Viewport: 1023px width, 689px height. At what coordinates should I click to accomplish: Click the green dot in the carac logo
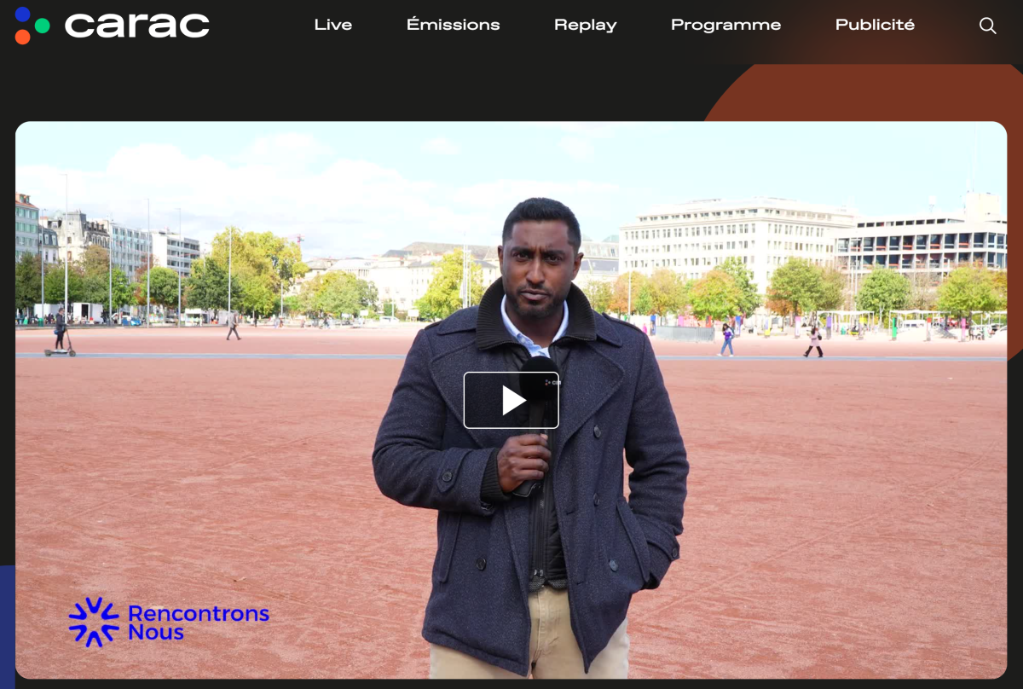click(42, 26)
